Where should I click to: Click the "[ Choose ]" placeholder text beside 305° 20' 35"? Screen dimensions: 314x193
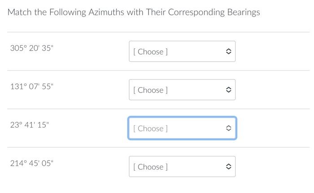[150, 52]
